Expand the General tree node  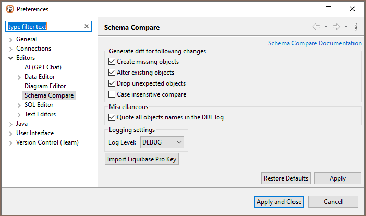(x=11, y=39)
